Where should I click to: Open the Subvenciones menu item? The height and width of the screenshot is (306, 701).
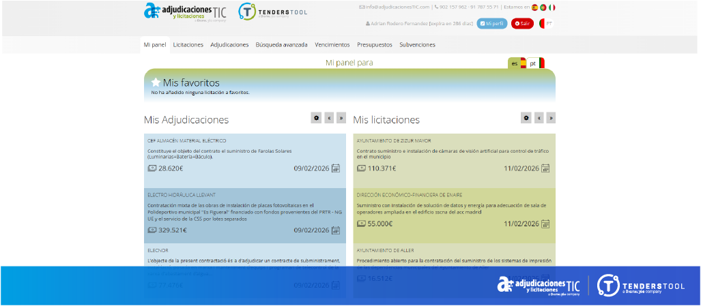[x=417, y=44]
